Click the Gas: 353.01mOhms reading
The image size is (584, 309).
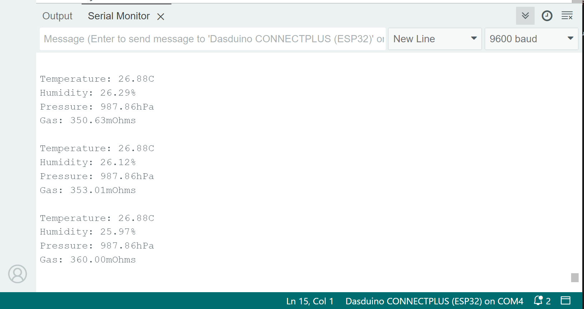tap(88, 190)
